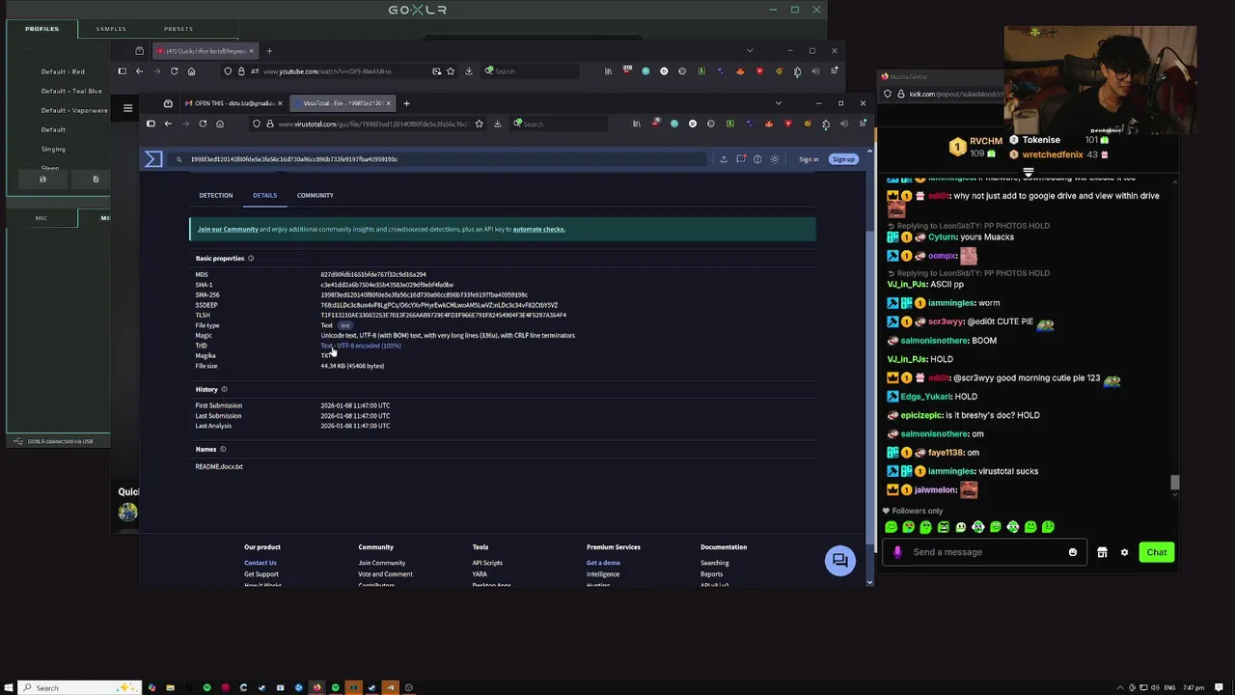
Task: Go back in the VirusTotal browser window
Action: coord(168,124)
